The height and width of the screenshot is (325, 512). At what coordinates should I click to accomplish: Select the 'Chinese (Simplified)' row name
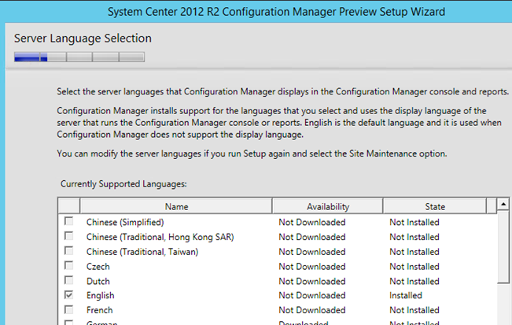pos(125,222)
